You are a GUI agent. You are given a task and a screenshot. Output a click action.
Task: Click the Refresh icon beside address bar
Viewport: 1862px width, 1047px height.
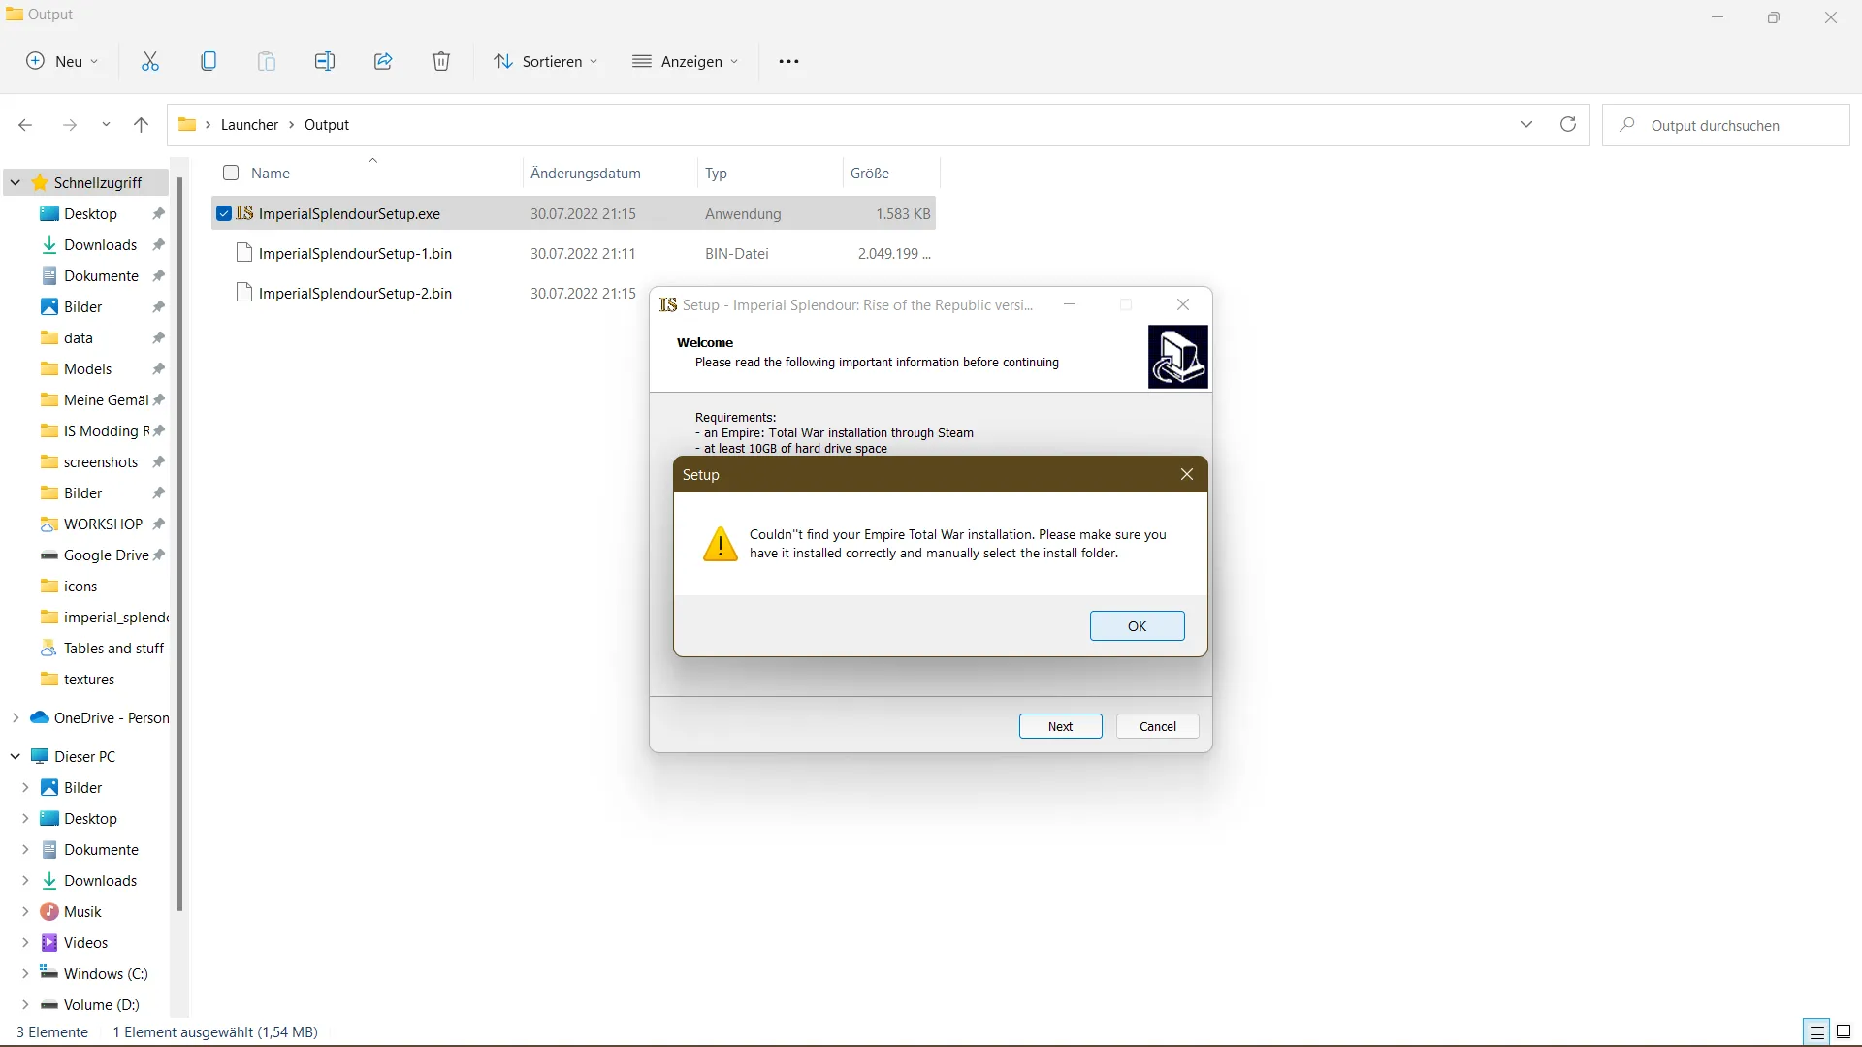click(1568, 124)
